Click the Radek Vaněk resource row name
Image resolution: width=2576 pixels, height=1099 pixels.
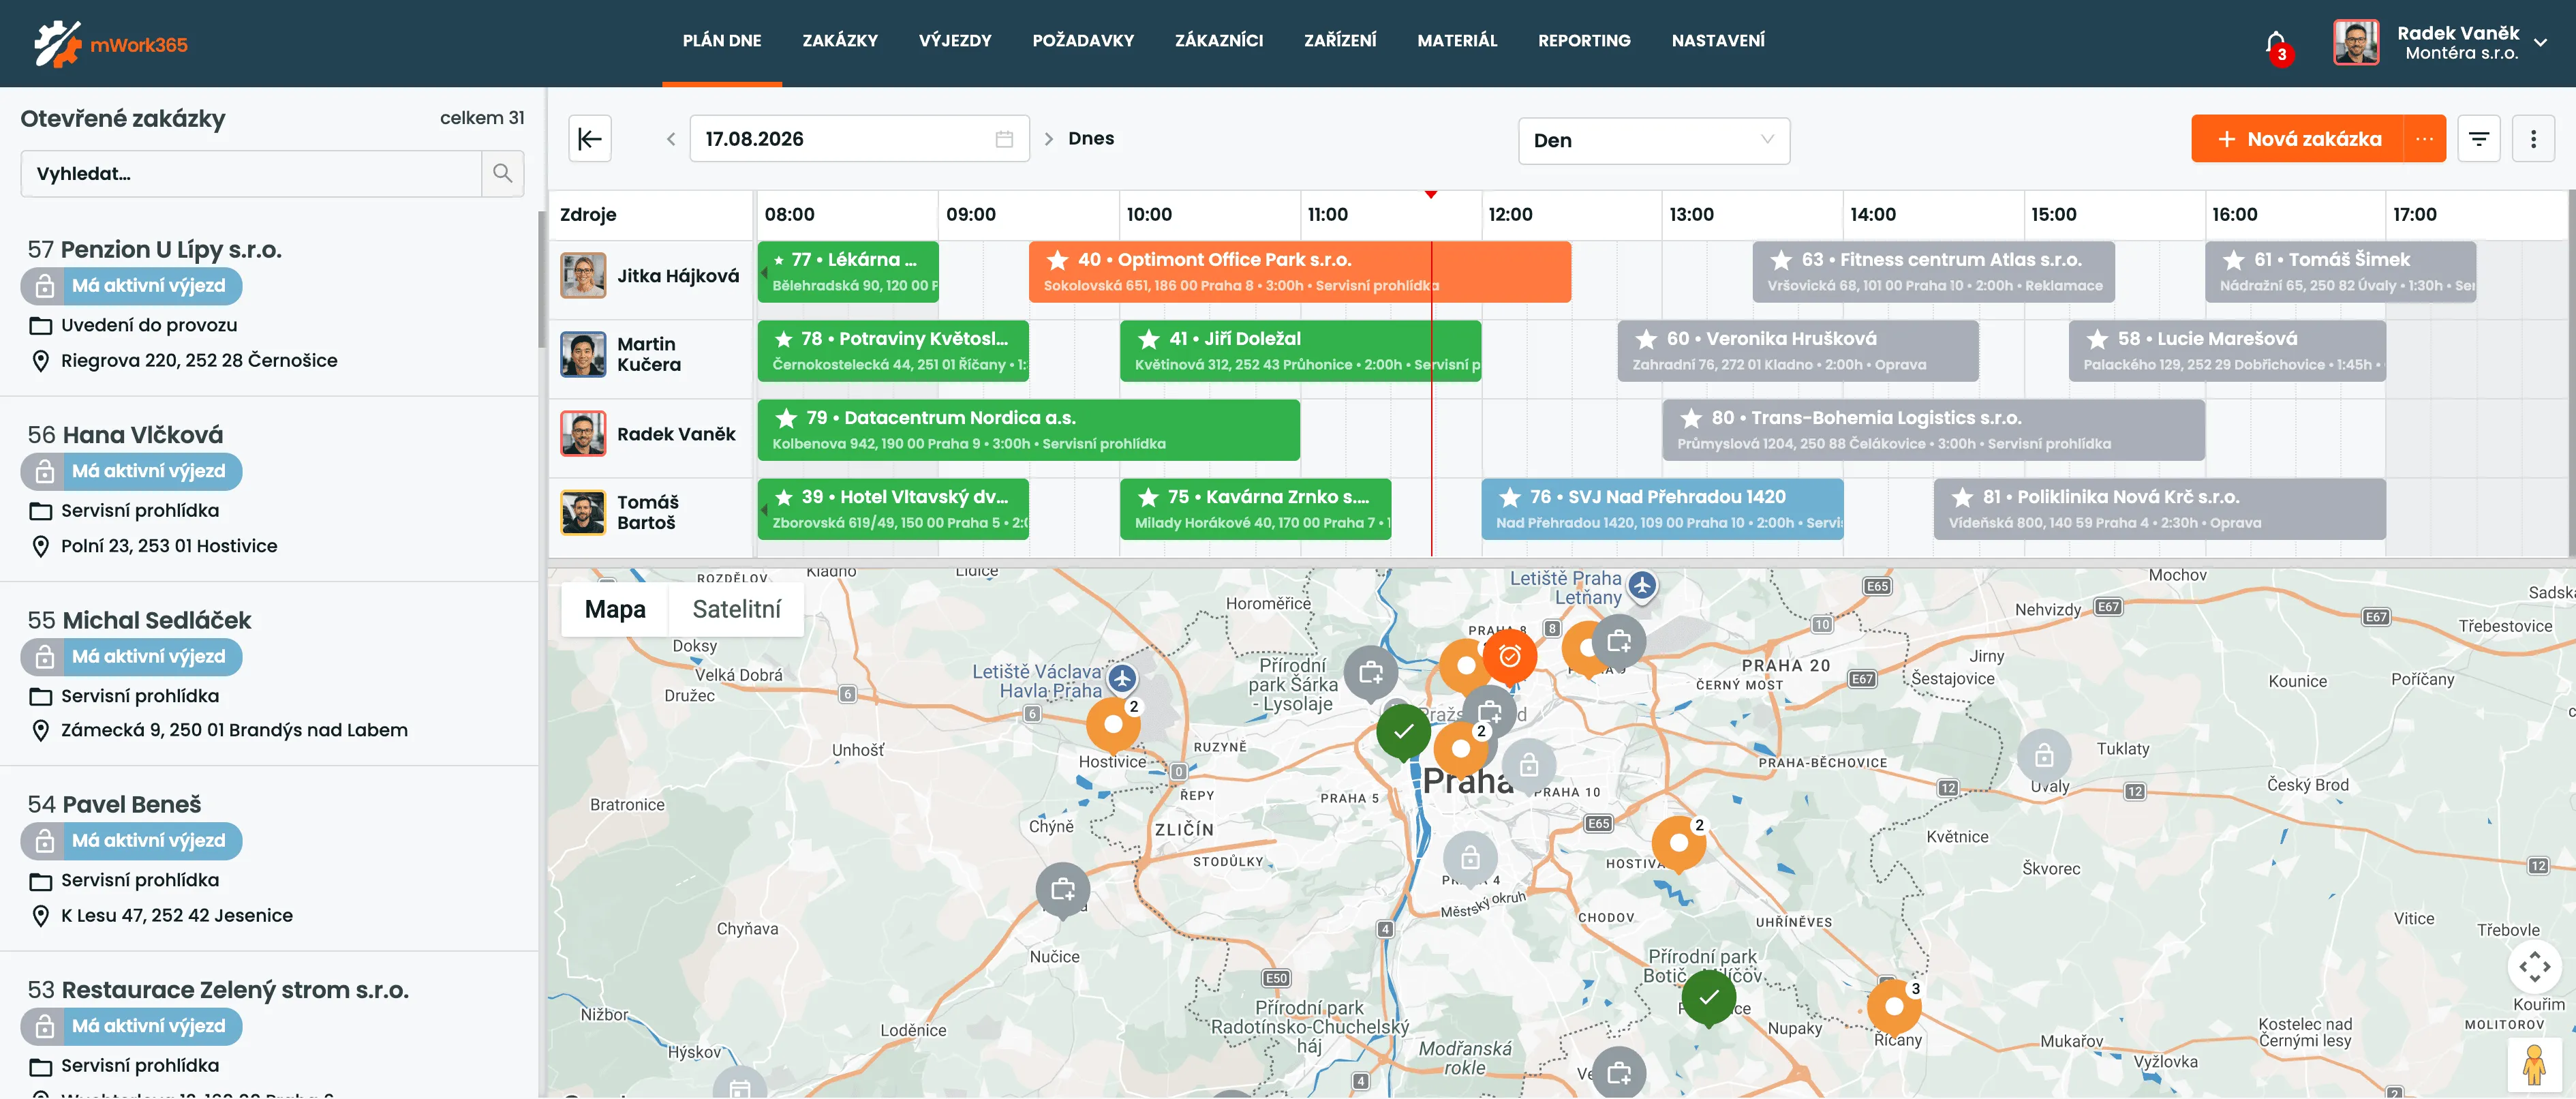(676, 434)
